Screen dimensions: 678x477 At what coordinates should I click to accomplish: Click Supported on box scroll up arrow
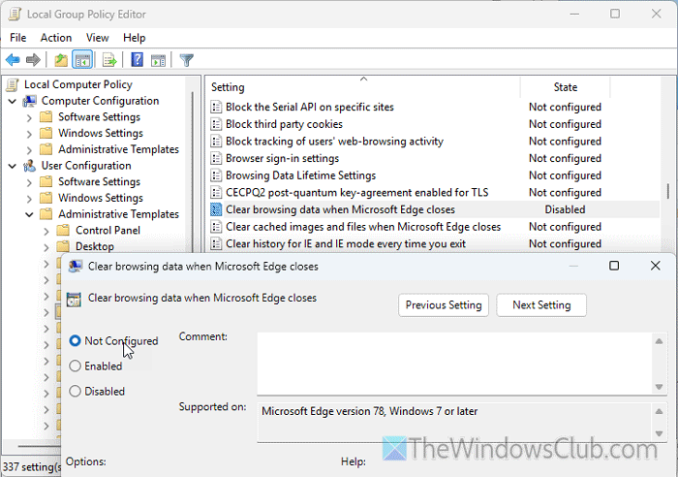click(x=659, y=412)
